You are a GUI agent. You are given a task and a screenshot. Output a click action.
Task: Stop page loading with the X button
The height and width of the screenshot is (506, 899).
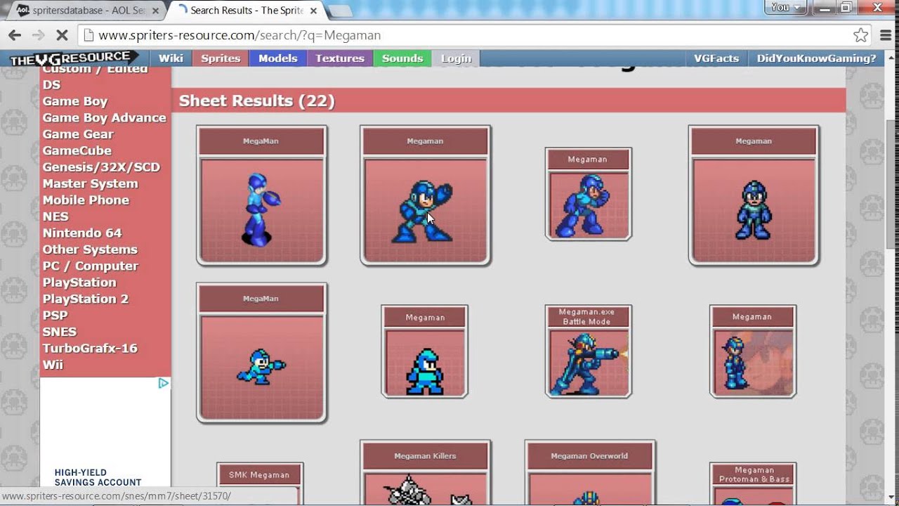61,35
